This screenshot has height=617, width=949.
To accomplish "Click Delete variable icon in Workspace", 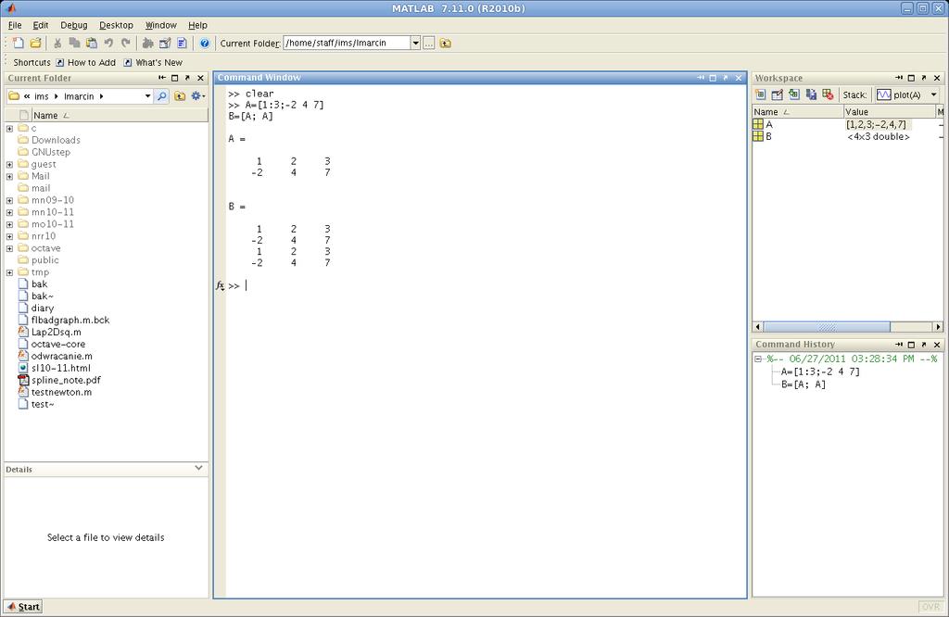I will coord(828,94).
